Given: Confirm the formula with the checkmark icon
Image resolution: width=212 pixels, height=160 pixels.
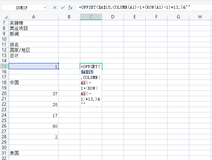Looking at the screenshot, I should pos(63,8).
